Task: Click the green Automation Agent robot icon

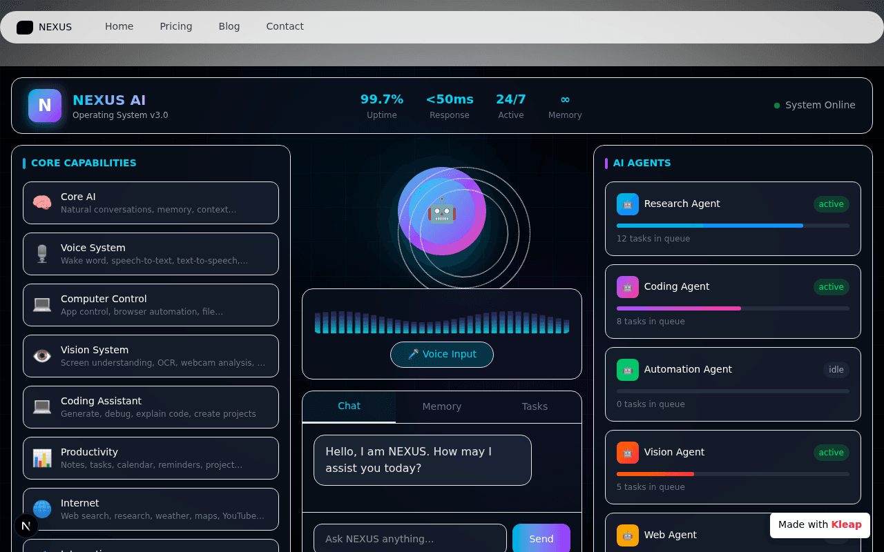Action: coord(628,370)
